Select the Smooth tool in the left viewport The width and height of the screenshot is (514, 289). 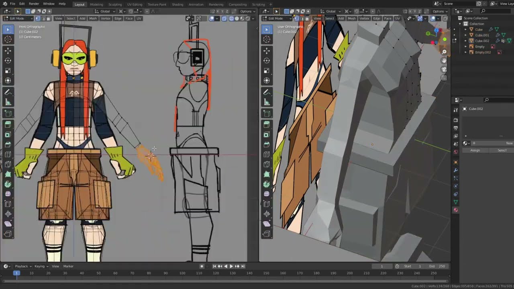[x=8, y=194]
